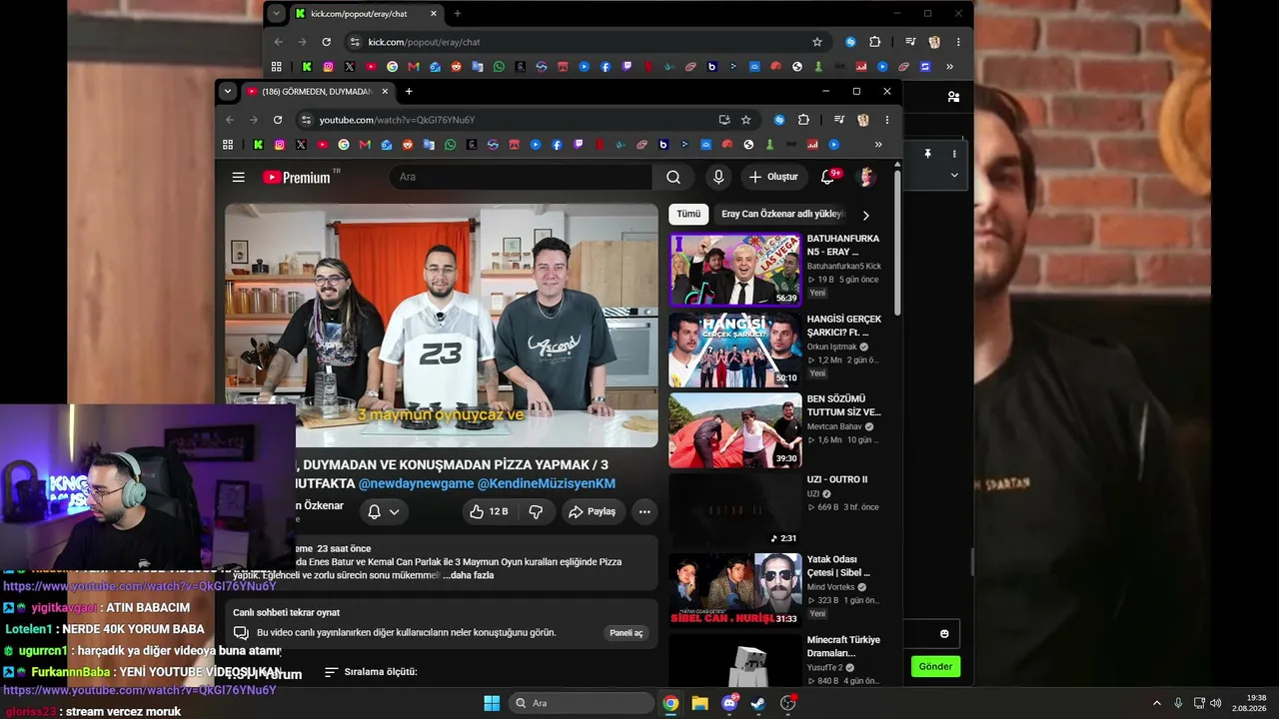
Task: Open the Chrome menu in YouTube window
Action: 886,120
